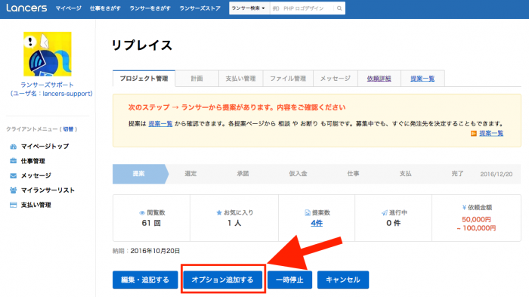The height and width of the screenshot is (297, 529).
Task: Switch to the 計画 tab
Action: tap(197, 79)
